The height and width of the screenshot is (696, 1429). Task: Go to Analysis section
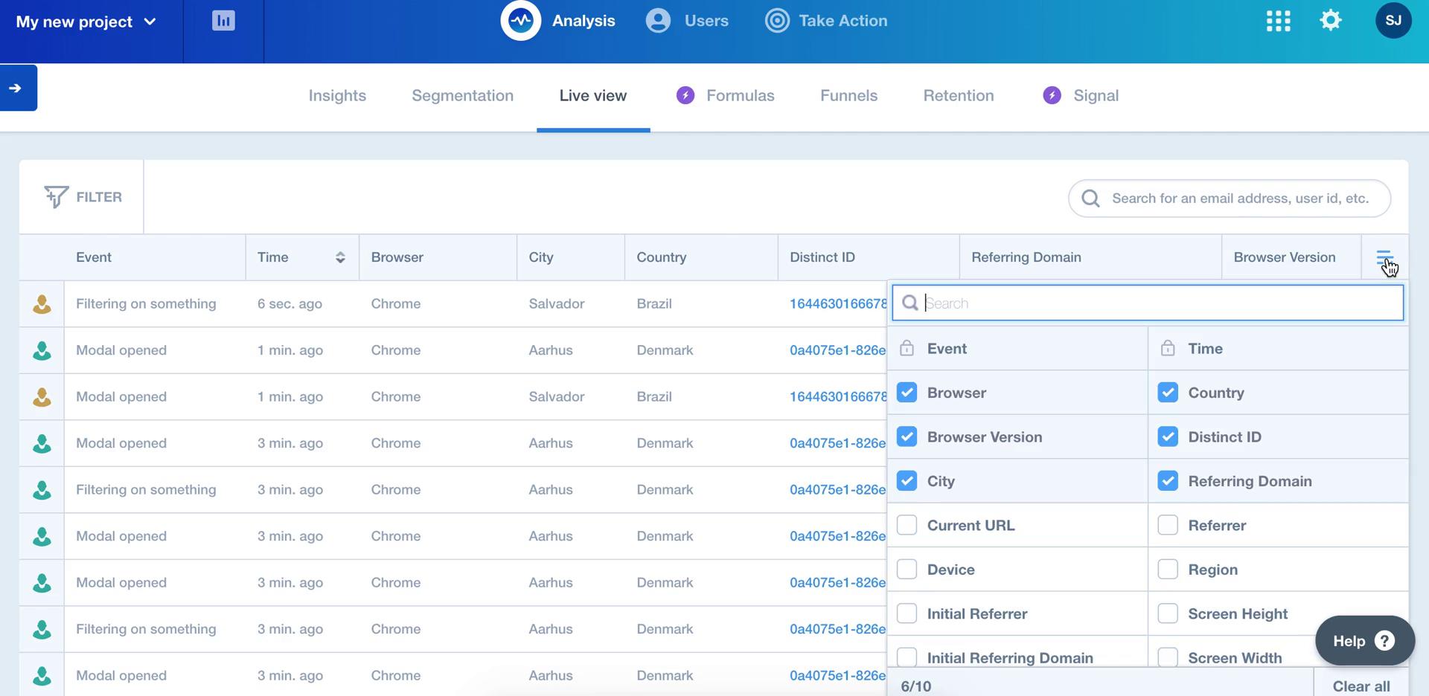tap(584, 21)
